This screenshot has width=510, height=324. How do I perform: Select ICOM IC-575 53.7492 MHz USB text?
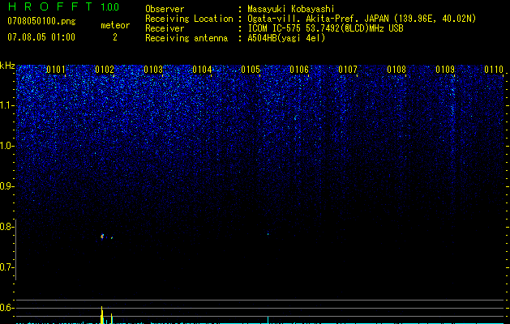click(x=325, y=28)
